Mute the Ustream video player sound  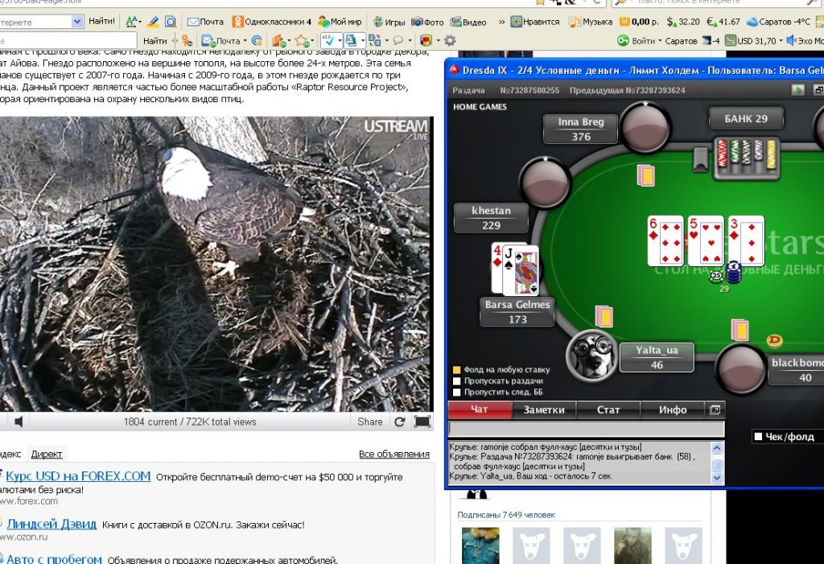point(19,421)
